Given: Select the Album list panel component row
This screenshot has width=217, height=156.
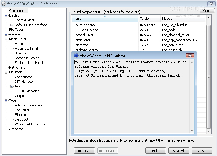Looking at the screenshot, I should 138,25.
